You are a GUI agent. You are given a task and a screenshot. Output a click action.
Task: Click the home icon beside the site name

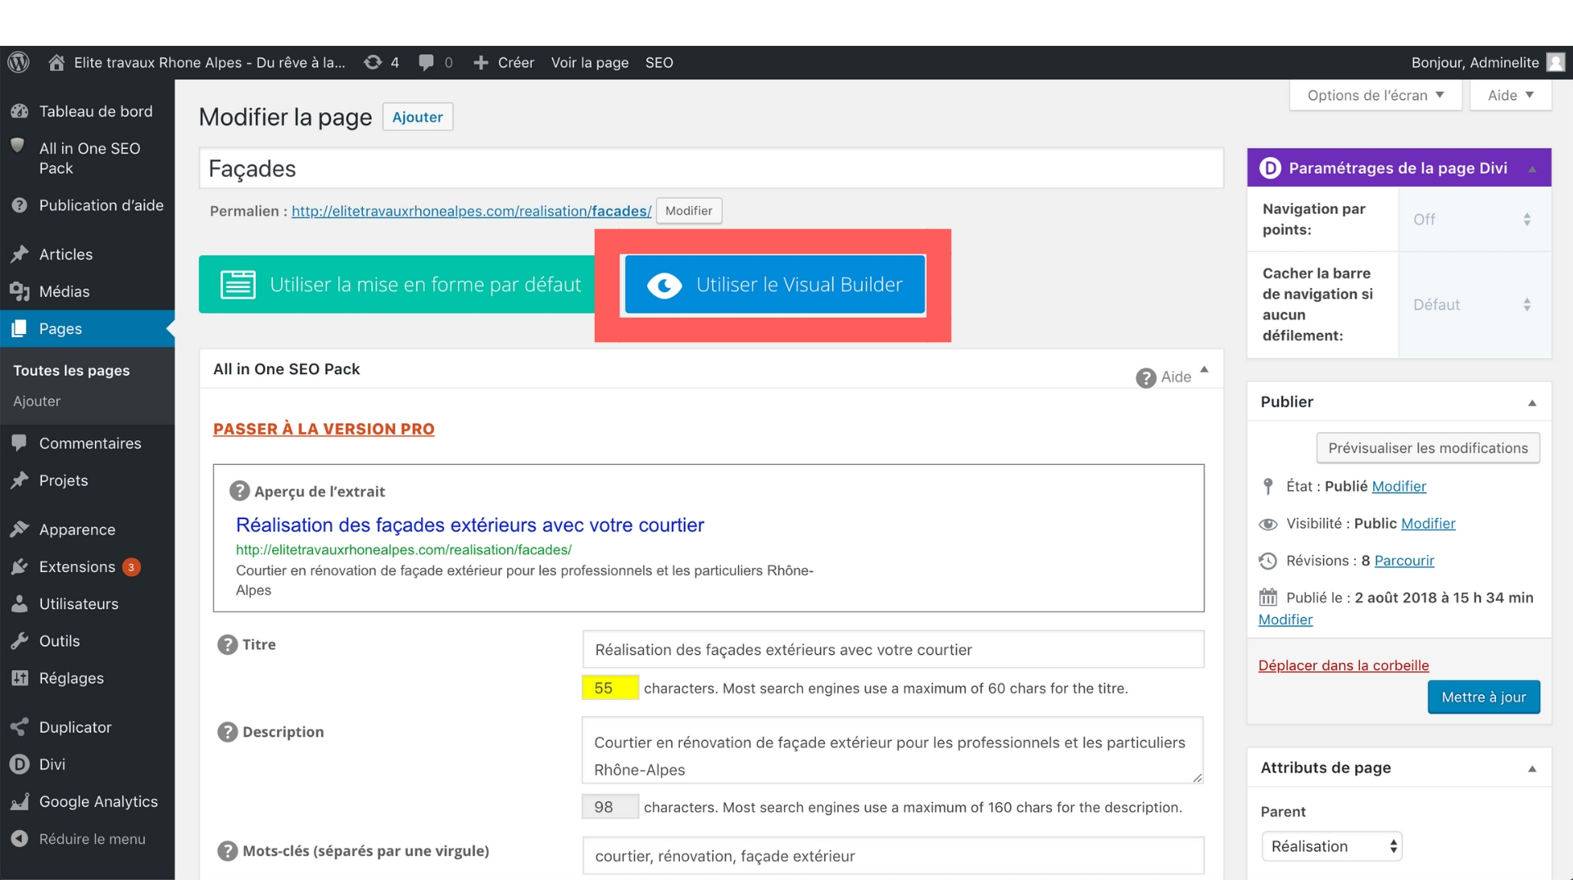(56, 62)
